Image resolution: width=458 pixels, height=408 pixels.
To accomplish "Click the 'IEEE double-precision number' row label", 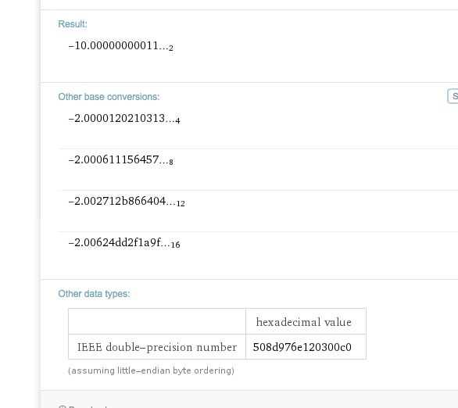I will 157,347.
